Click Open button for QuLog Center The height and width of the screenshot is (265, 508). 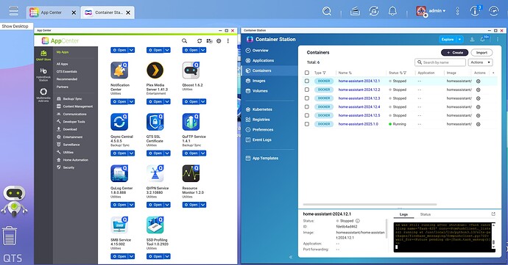119,205
